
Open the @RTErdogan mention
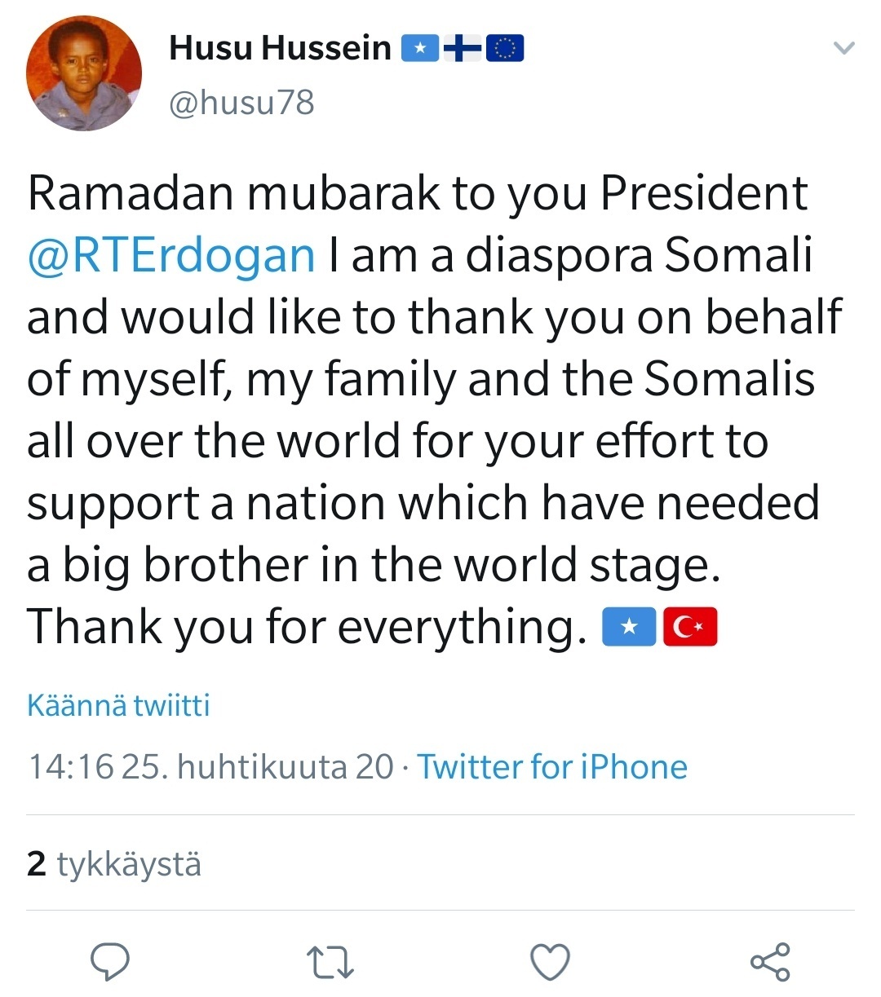coord(171,255)
